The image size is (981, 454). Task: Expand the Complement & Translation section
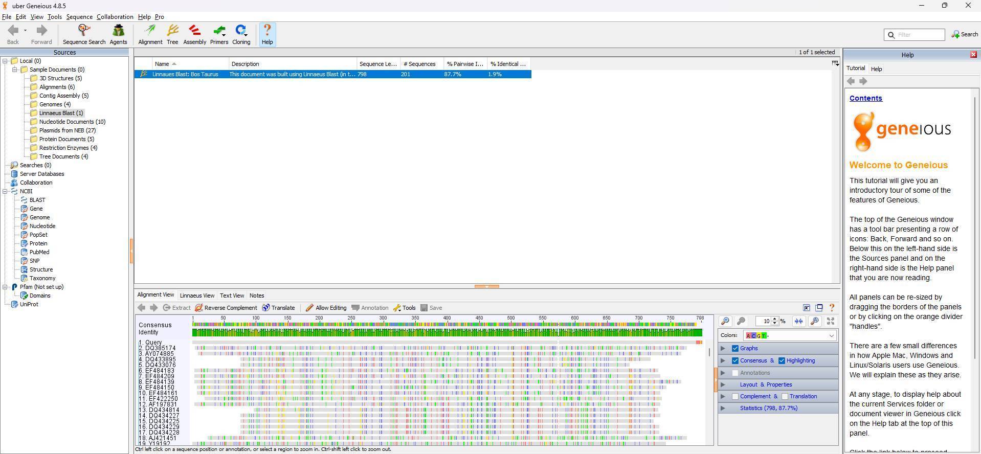pos(723,396)
